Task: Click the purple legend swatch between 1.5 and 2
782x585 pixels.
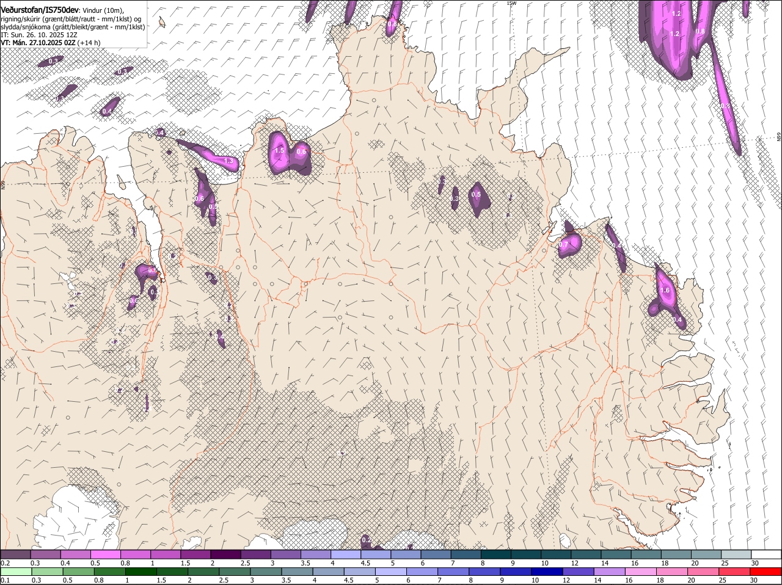Action: [x=195, y=554]
